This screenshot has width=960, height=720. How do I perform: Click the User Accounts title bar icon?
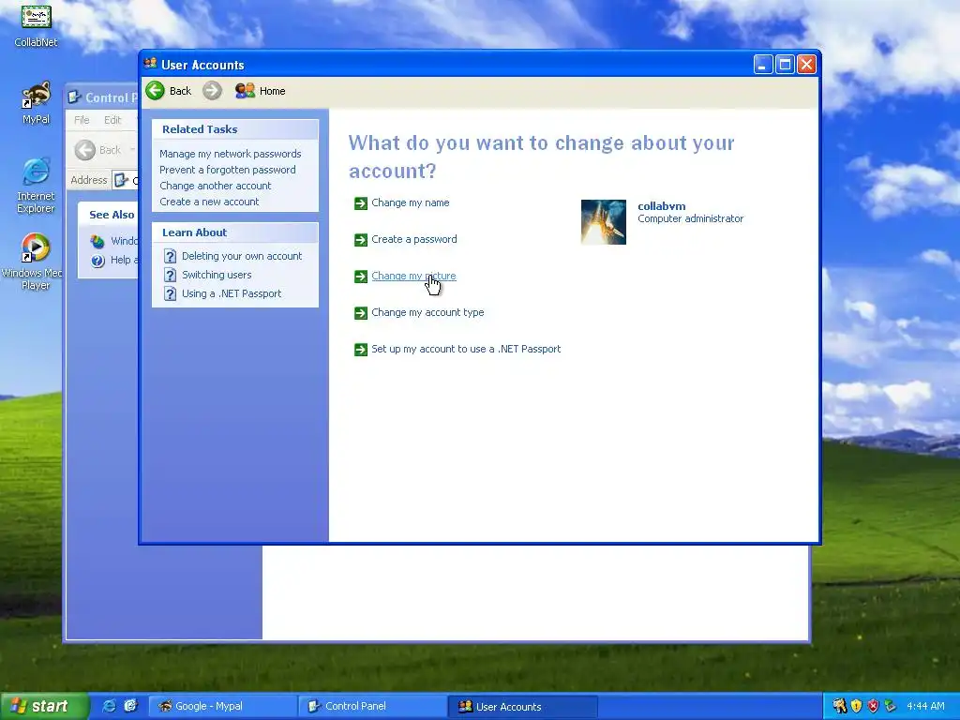click(x=150, y=64)
